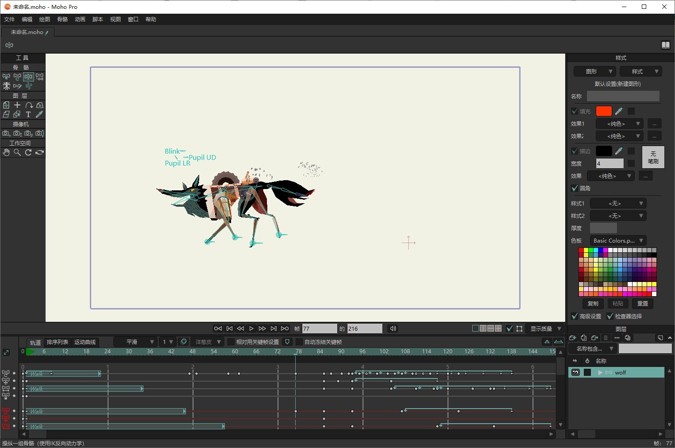Toggle the 描边 stroke checkbox
This screenshot has width=675, height=448.
[575, 151]
